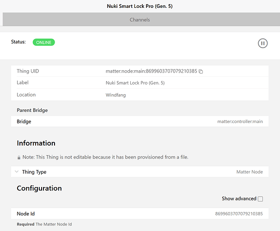280x231 pixels.
Task: Pause the Thing using the pause icon
Action: 262,43
